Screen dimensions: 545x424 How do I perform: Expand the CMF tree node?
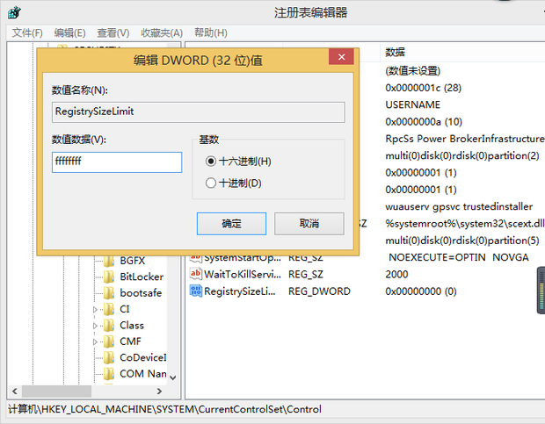96,341
